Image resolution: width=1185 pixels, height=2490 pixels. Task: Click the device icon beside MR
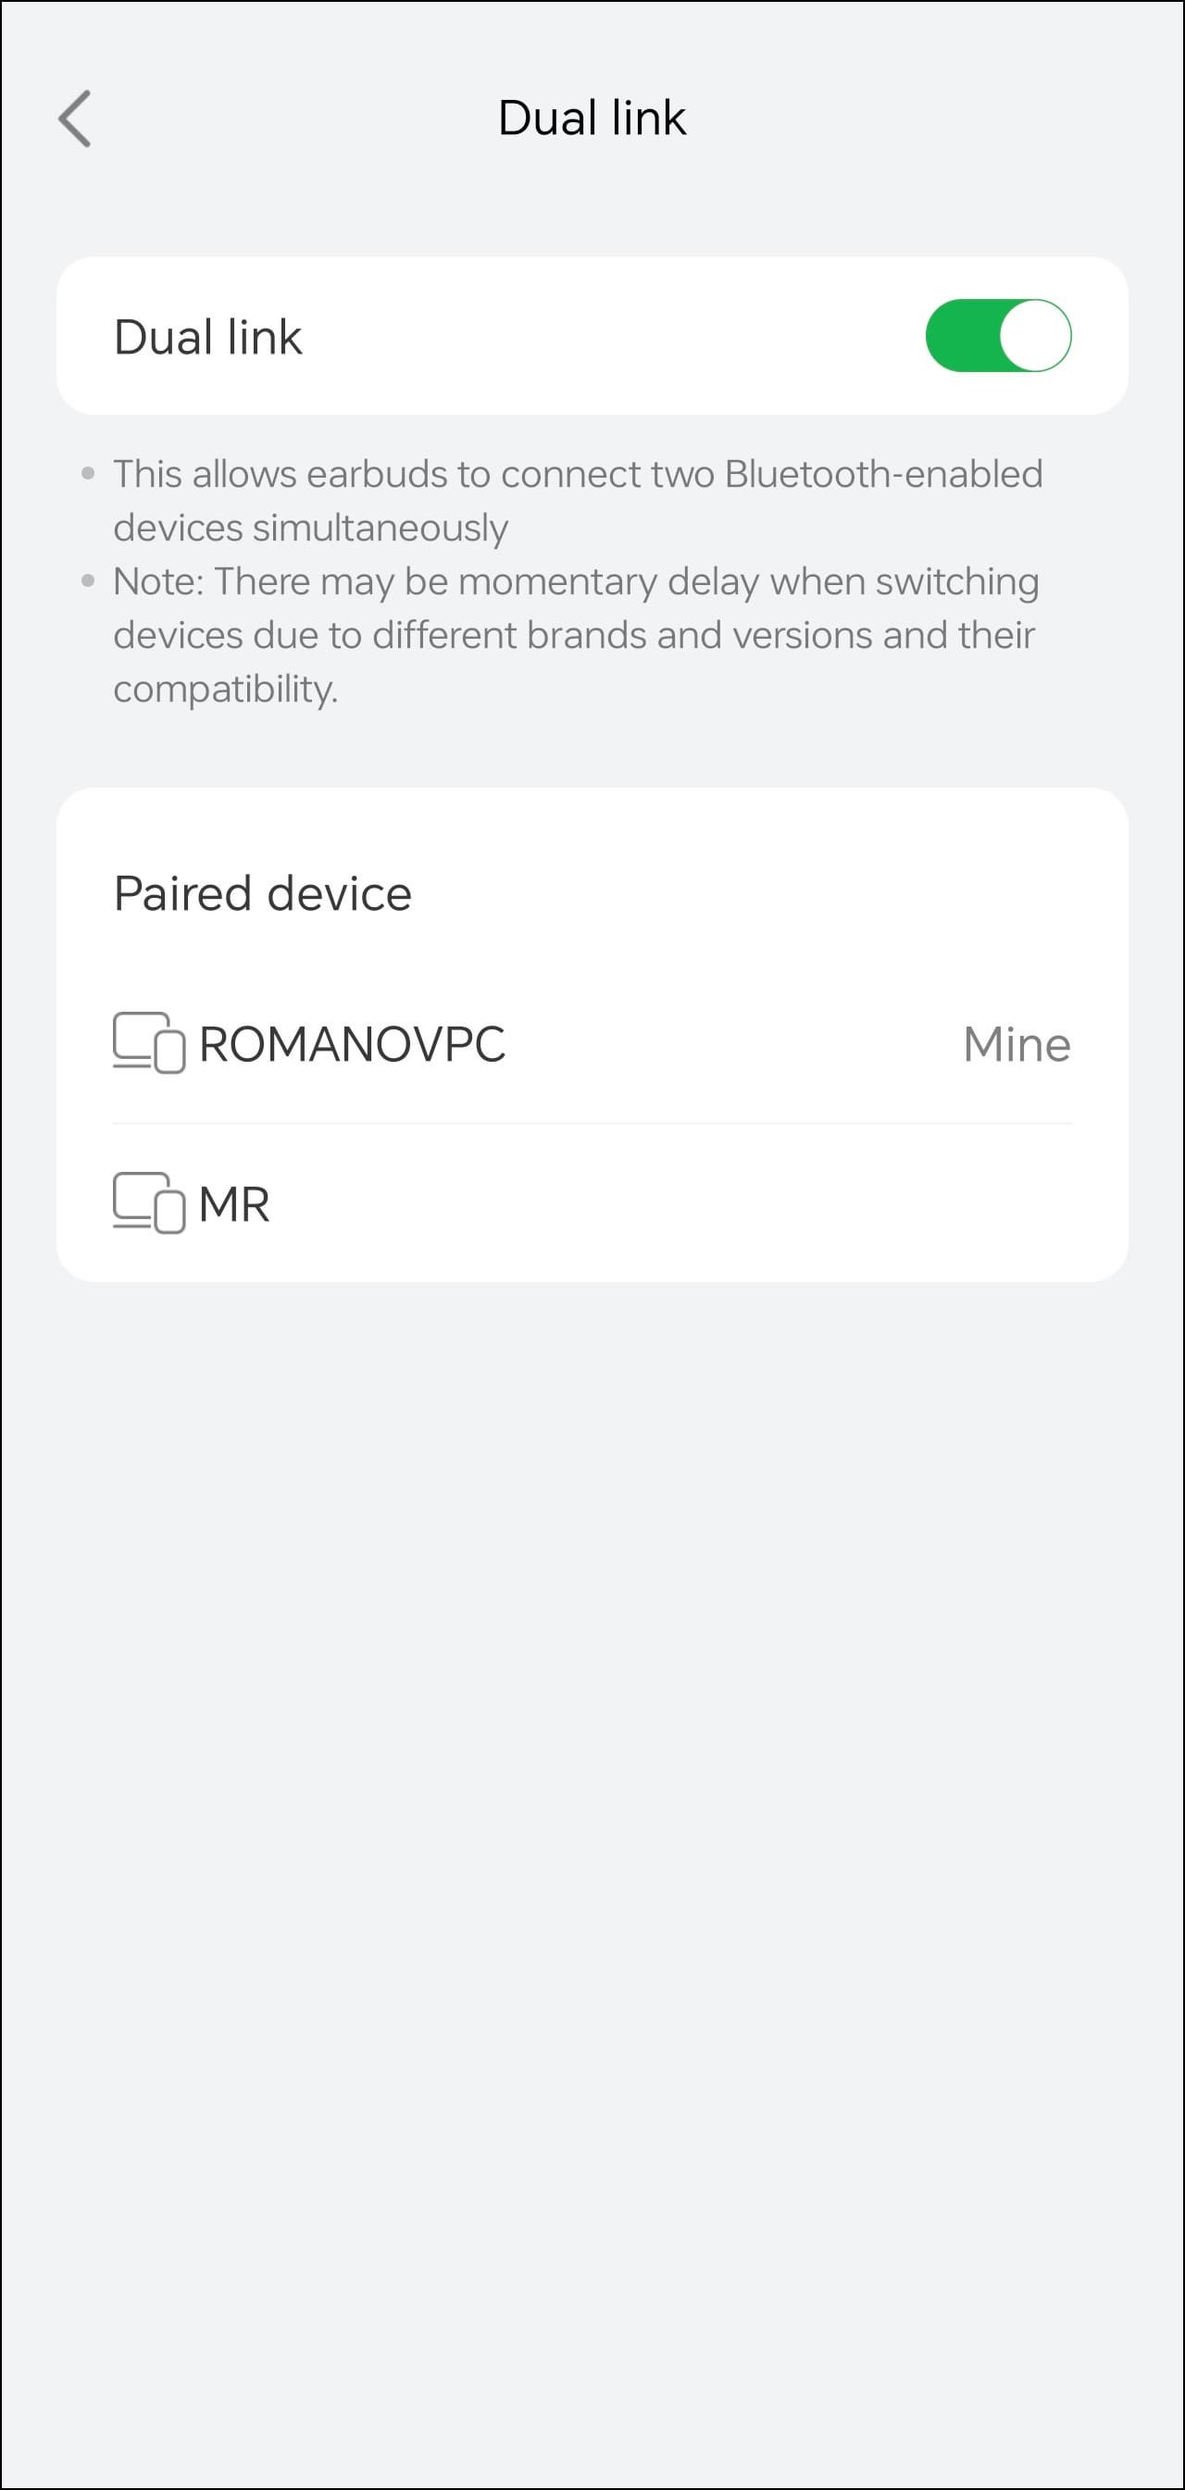pos(148,1203)
